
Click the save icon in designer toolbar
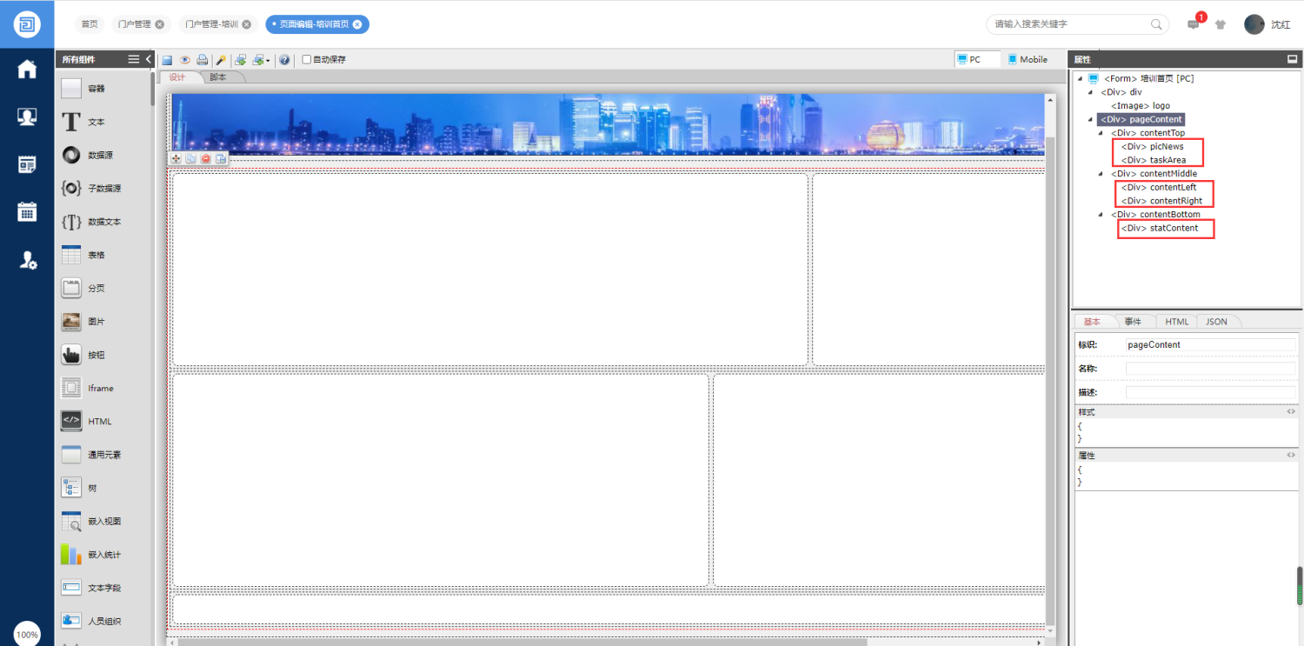coord(167,60)
